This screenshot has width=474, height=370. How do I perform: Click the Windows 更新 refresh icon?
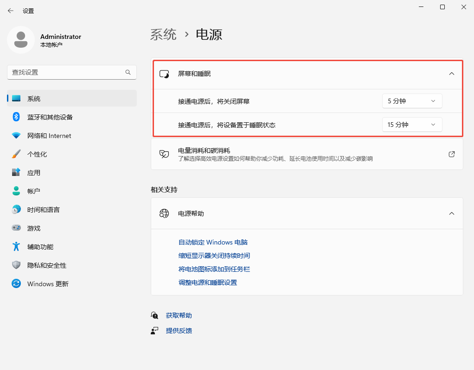(16, 283)
